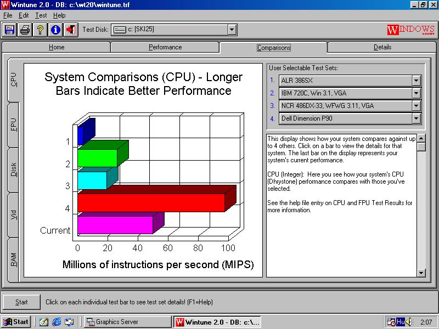Screen dimensions: 439x329
Task: Click the MIPS axis label
Action: point(158,264)
